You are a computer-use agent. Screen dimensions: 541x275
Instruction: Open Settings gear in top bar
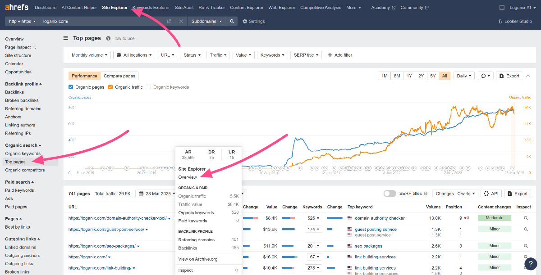(253, 21)
